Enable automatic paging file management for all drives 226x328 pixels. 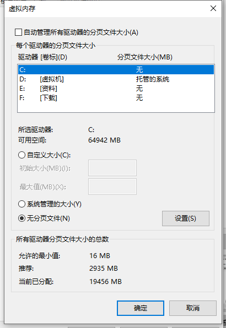tap(18, 32)
